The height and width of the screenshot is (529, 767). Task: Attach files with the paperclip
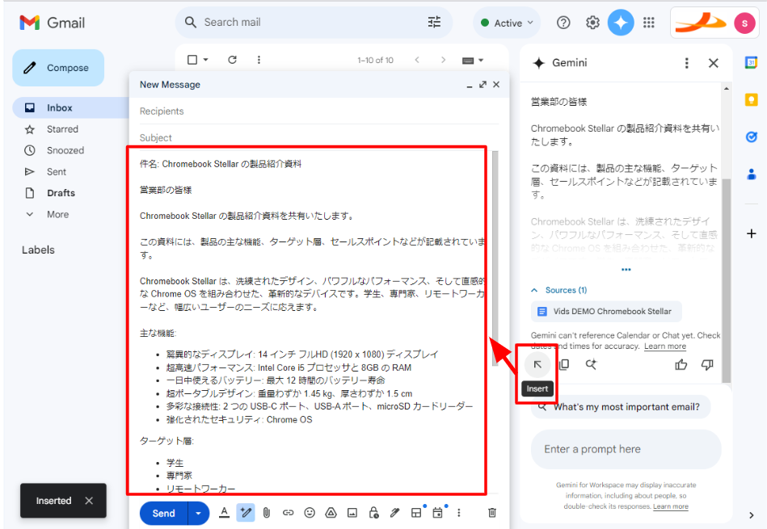coord(267,513)
